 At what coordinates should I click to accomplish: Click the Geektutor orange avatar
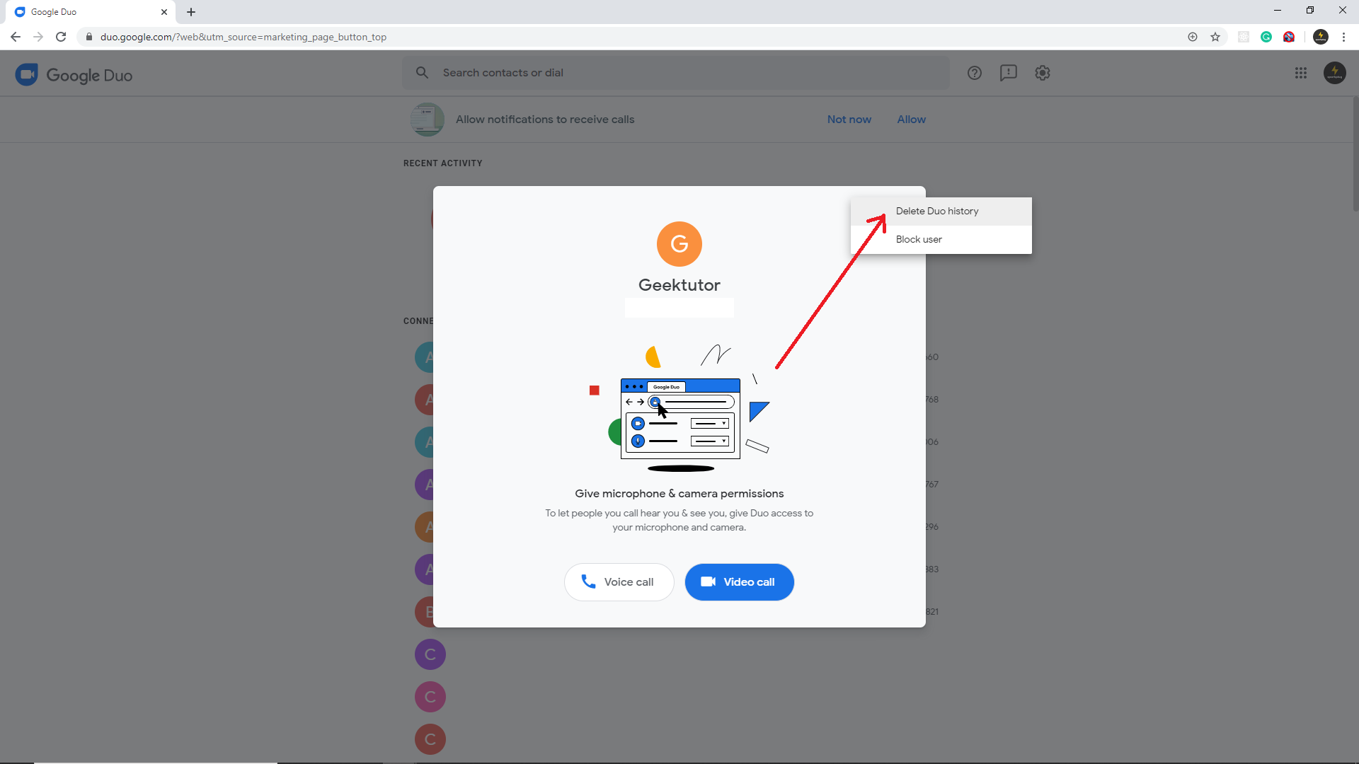coord(679,244)
